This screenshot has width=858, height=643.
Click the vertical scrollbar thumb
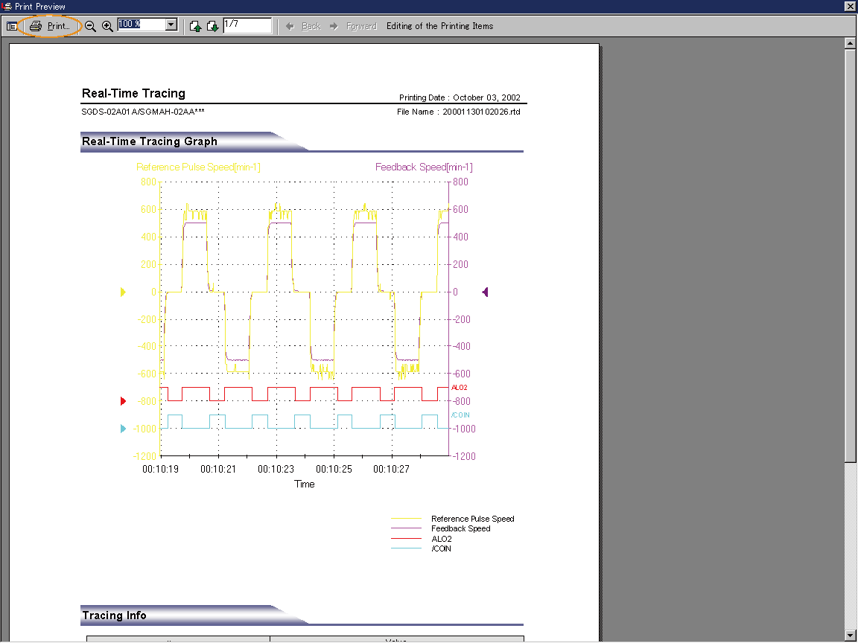click(850, 253)
